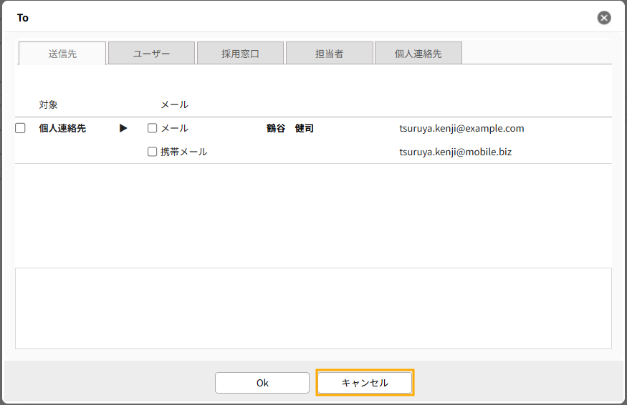Close the To dialog with the X icon
The width and height of the screenshot is (627, 405).
pyautogui.click(x=604, y=18)
